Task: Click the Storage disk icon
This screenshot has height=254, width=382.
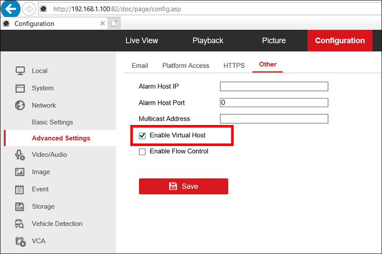Action: click(19, 207)
